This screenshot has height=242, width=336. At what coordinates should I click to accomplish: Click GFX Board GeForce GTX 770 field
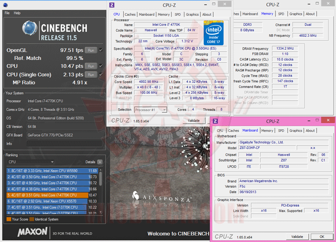pos(64,135)
